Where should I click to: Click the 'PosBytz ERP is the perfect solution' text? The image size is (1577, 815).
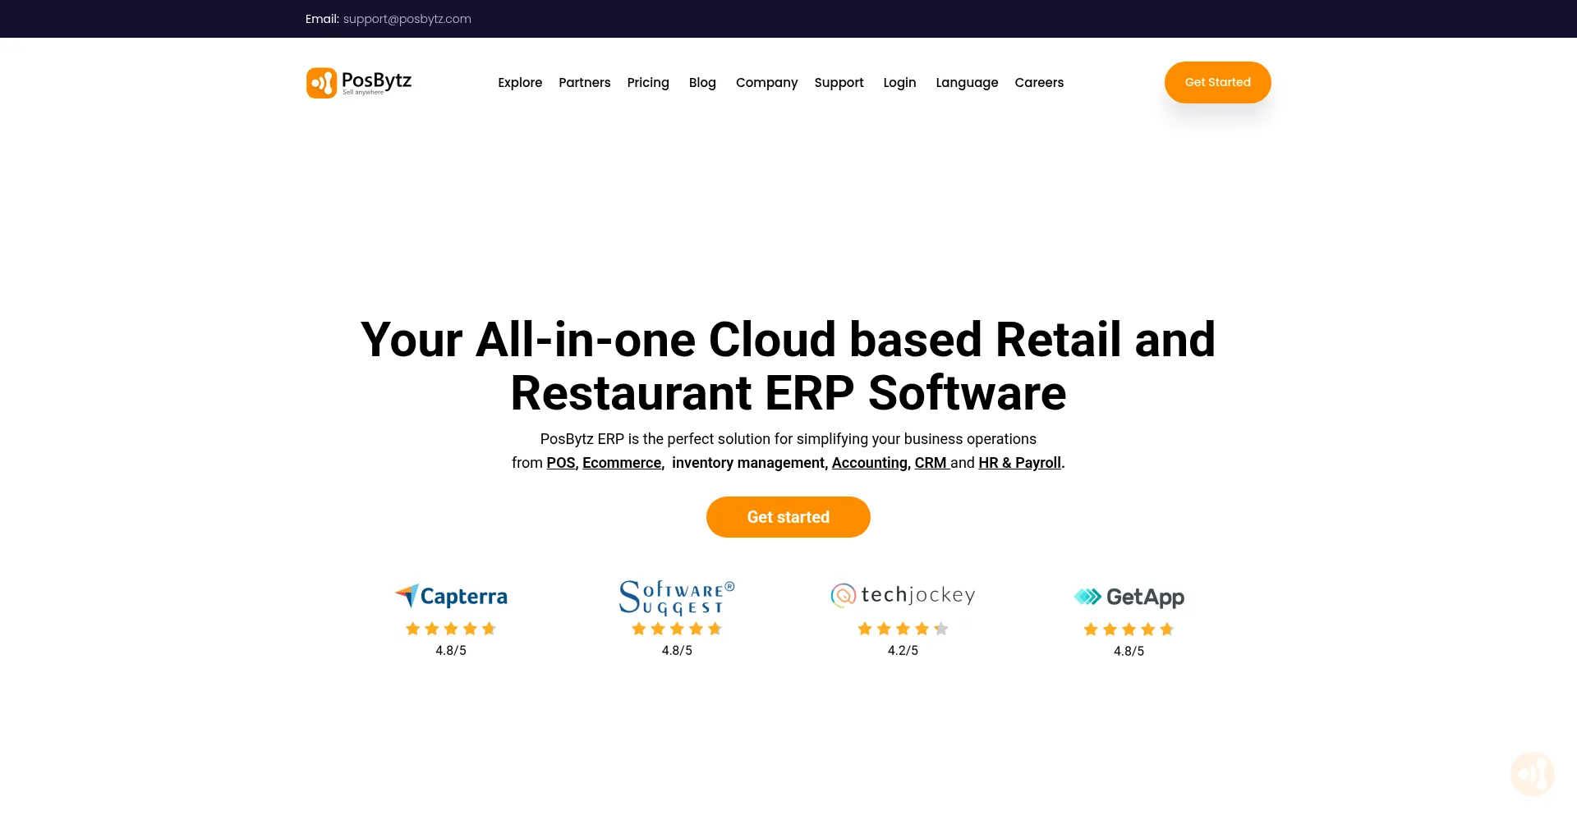point(788,439)
